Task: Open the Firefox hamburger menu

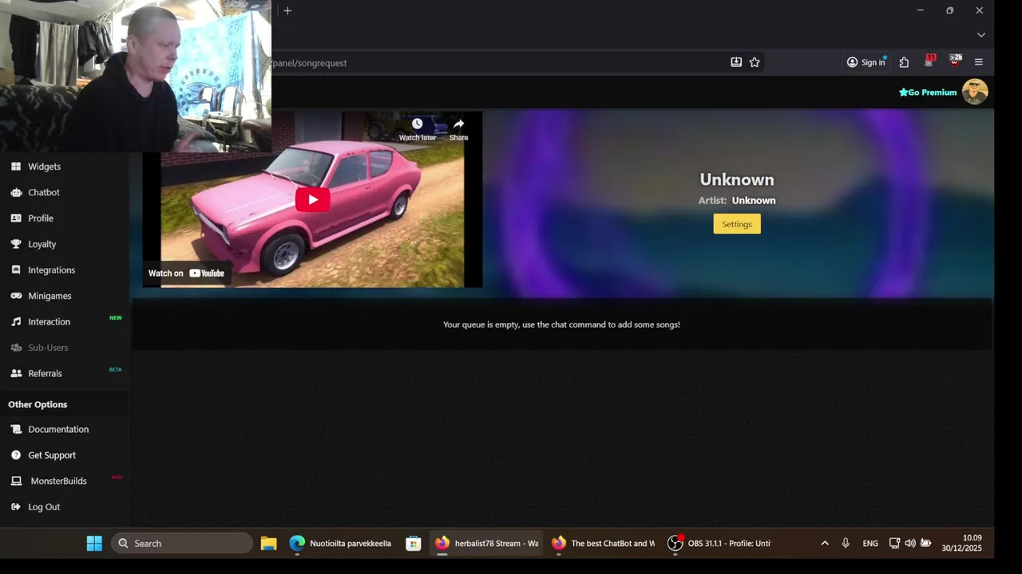Action: coord(979,62)
